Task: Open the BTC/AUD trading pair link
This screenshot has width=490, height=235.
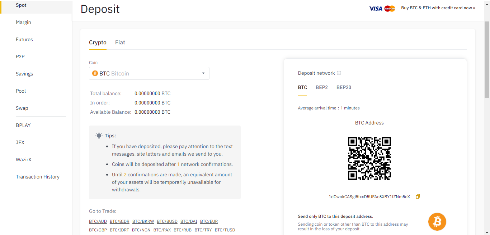Action: click(x=98, y=221)
